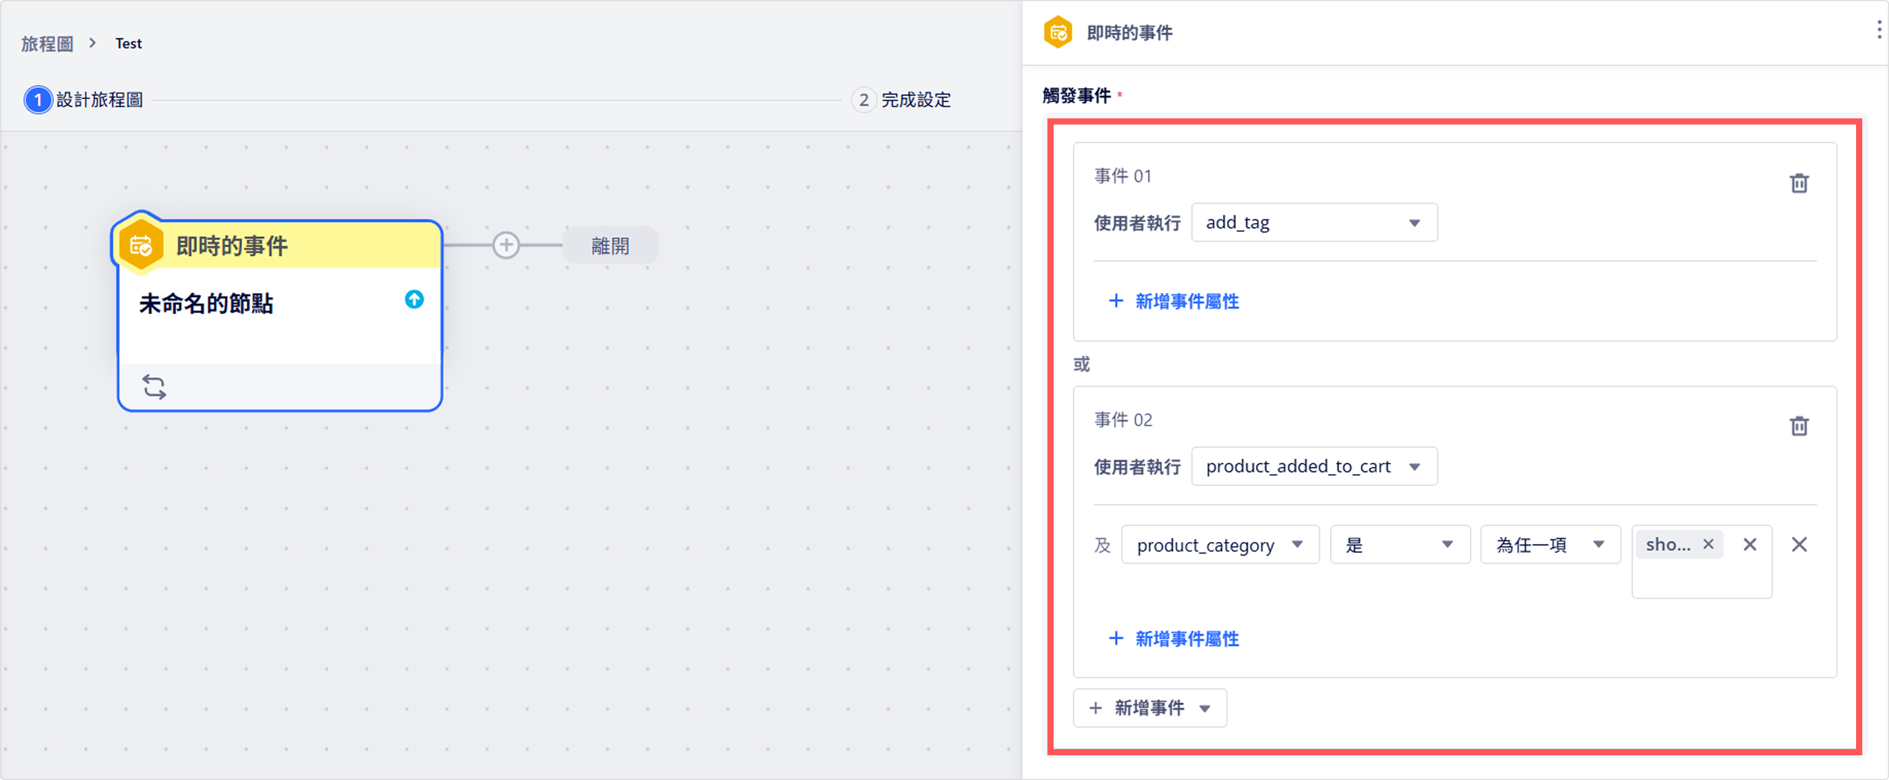The width and height of the screenshot is (1889, 780).
Task: Click the hexagon event icon in panel header
Action: point(1058,32)
